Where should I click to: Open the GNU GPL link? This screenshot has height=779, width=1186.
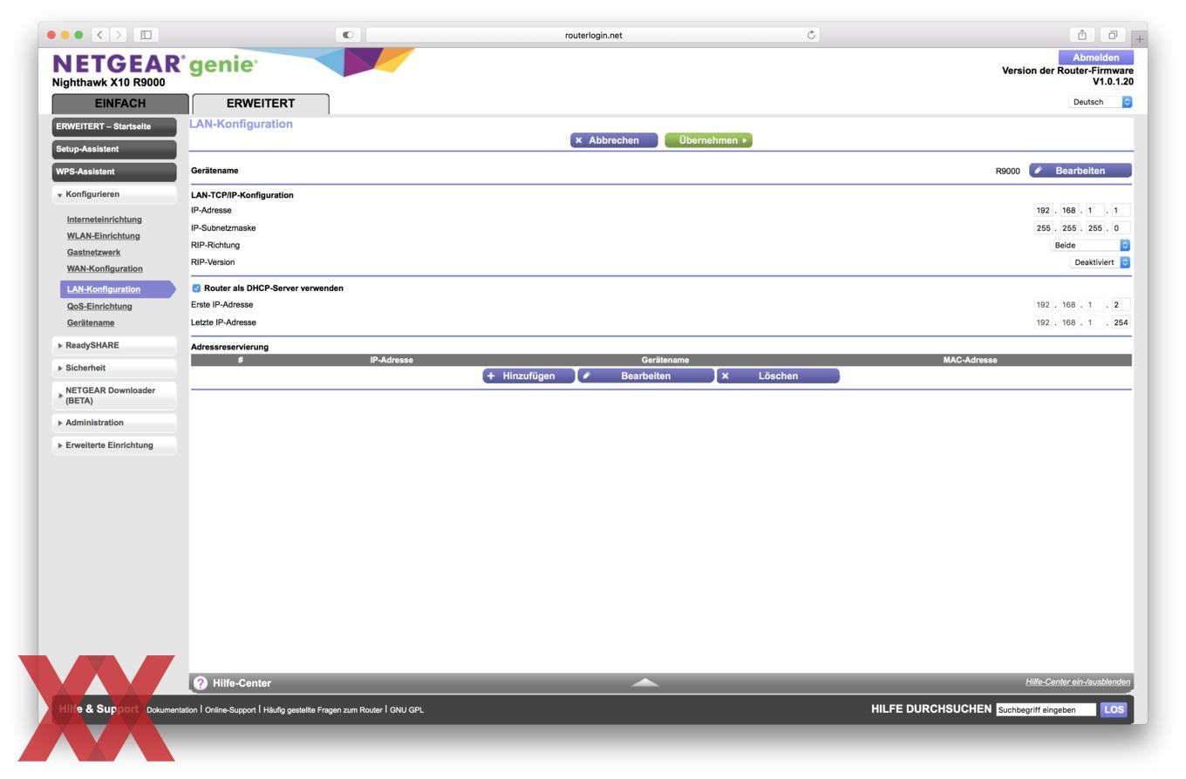(406, 710)
